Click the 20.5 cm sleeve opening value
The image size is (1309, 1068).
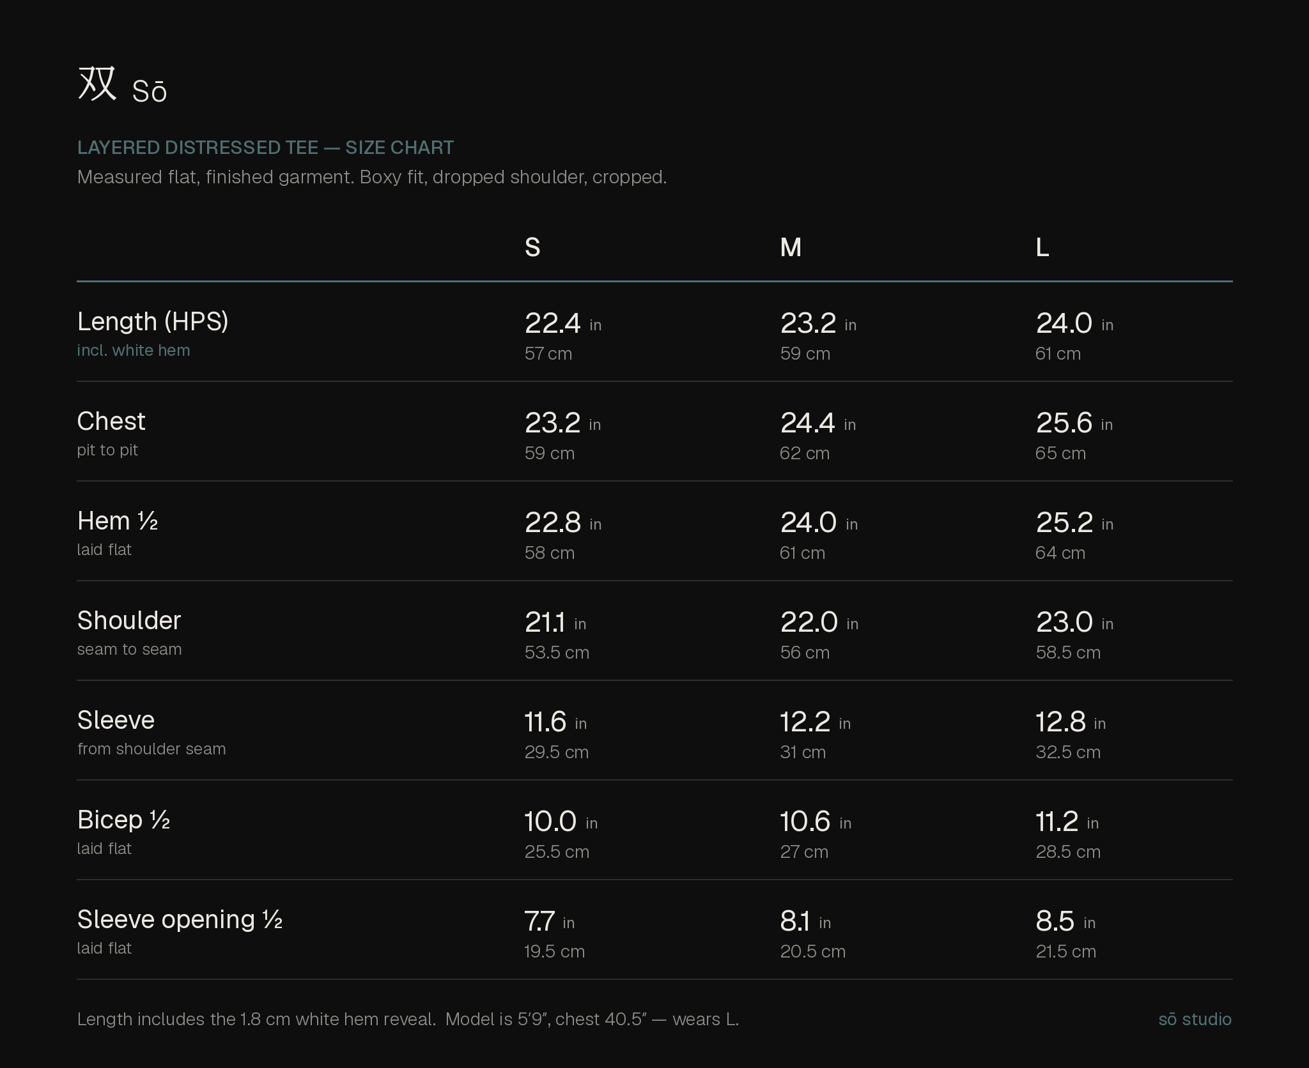(x=812, y=951)
